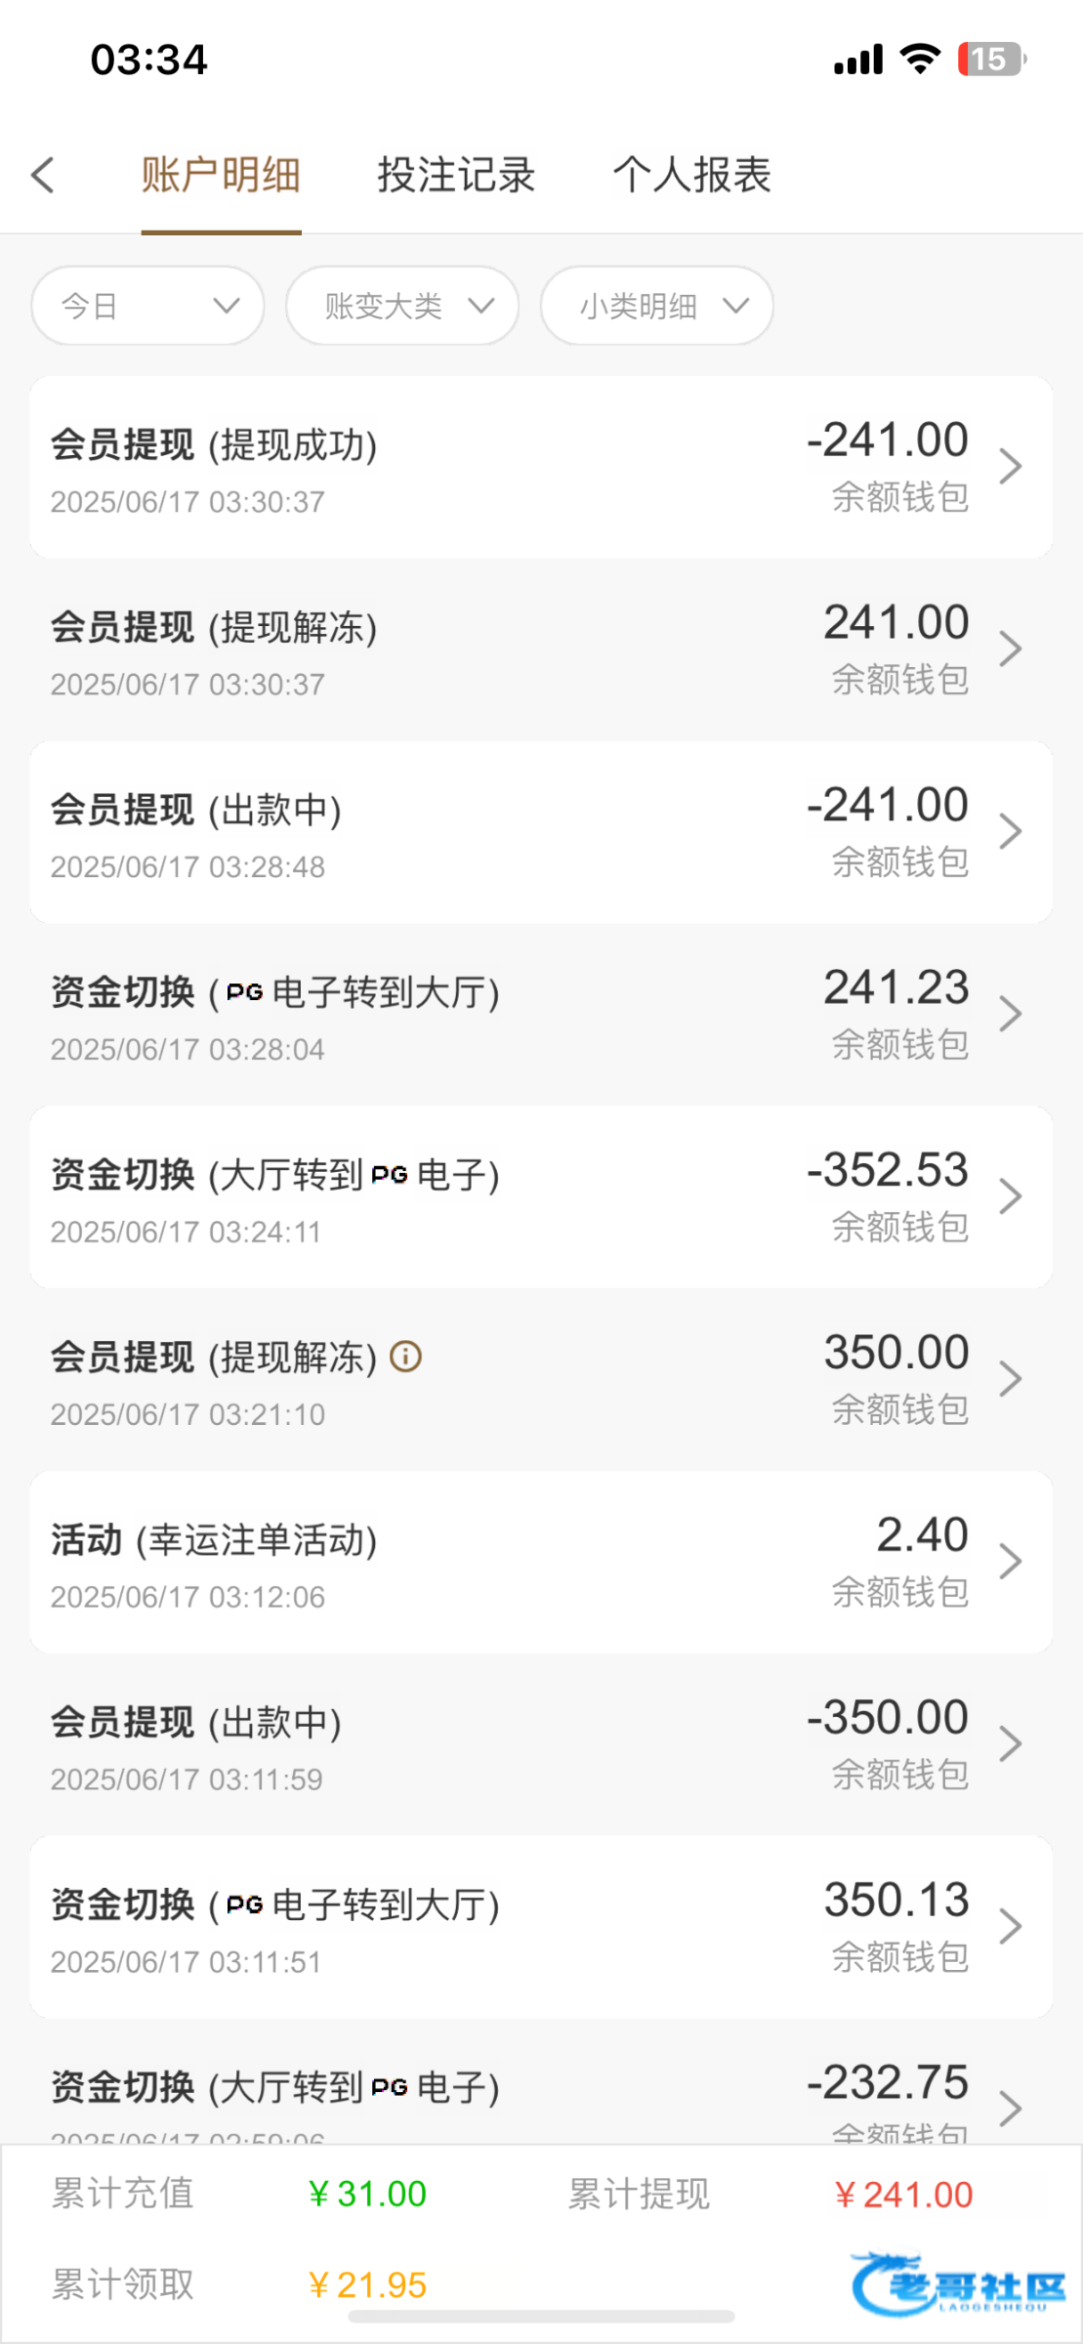Tap the Wi-Fi status icon
Viewport: 1083px width, 2344px height.
pyautogui.click(x=919, y=60)
